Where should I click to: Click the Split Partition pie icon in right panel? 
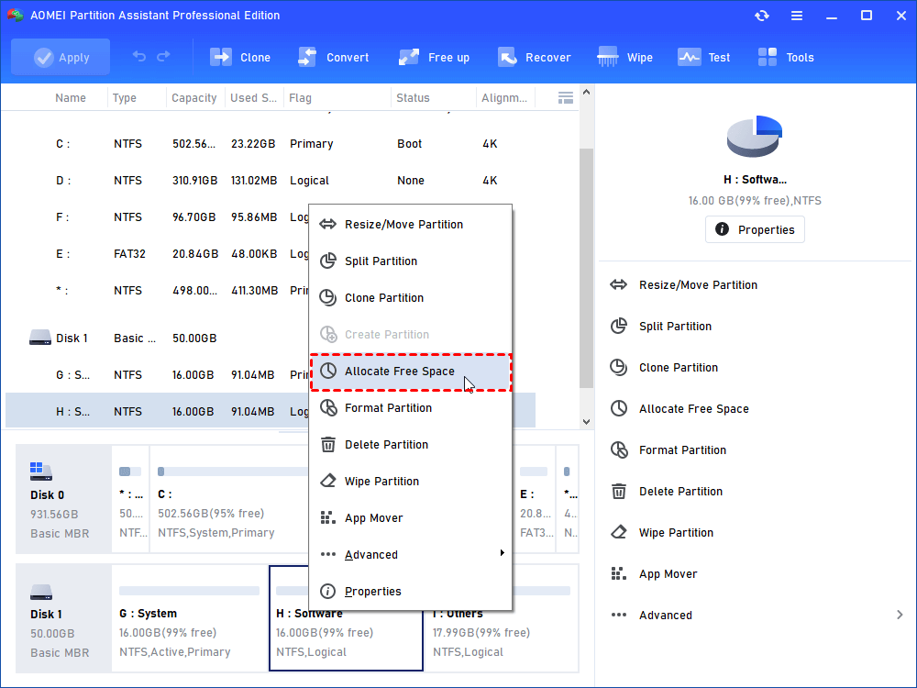619,326
